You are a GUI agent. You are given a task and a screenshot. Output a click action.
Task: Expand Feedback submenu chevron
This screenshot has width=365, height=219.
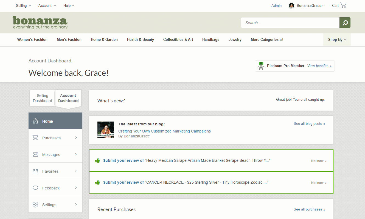[x=76, y=188]
